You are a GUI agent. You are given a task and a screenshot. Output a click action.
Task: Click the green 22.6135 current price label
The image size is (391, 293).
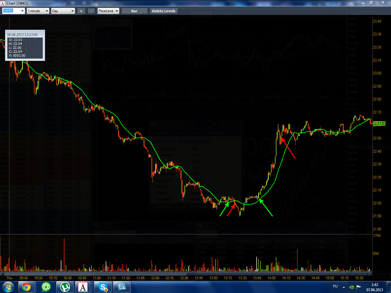coord(379,124)
